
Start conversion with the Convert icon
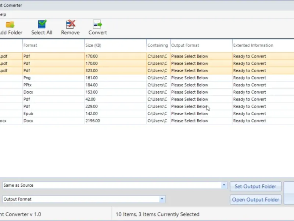97,25
